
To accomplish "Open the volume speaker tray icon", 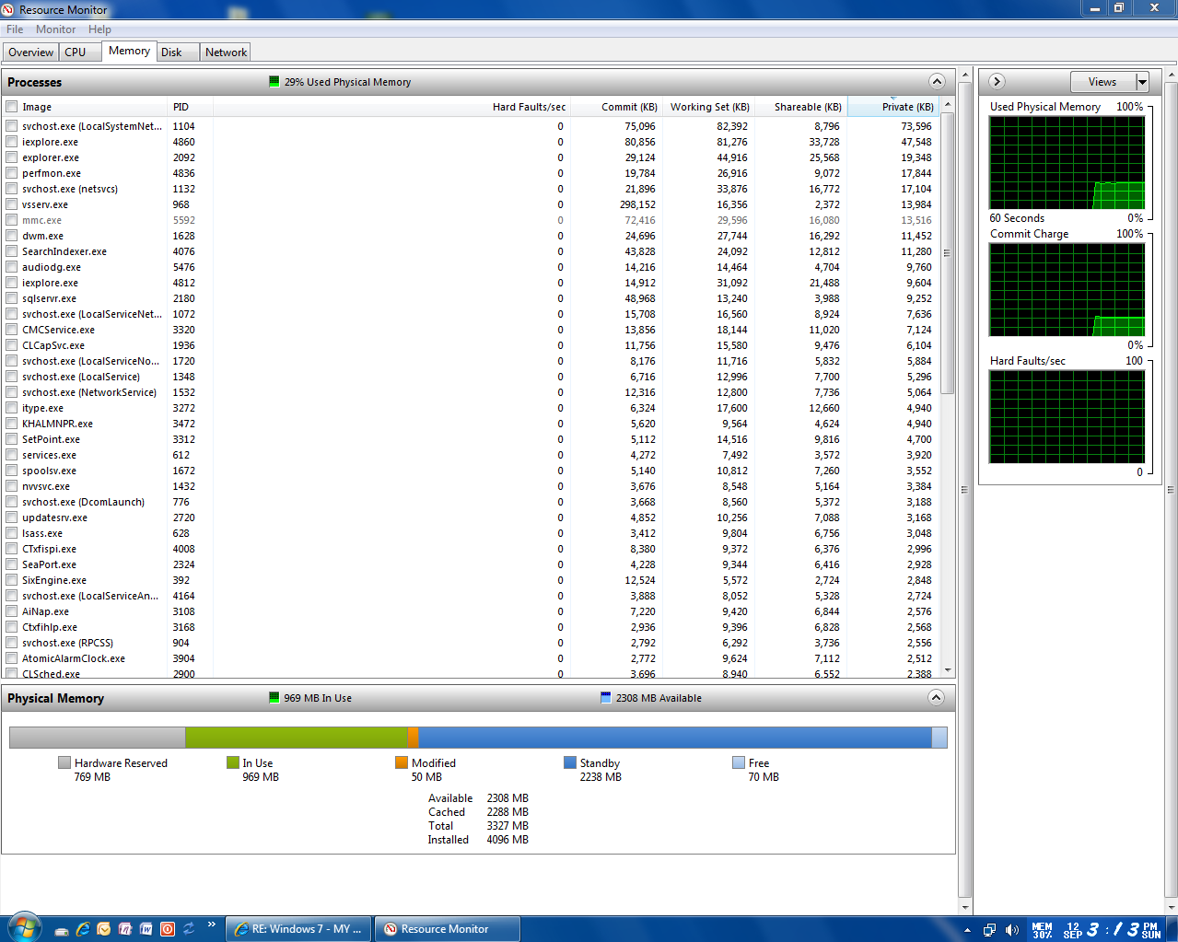I will 1011,930.
